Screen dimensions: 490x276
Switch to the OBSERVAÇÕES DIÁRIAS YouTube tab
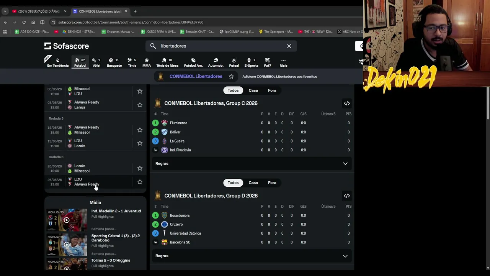click(x=38, y=11)
